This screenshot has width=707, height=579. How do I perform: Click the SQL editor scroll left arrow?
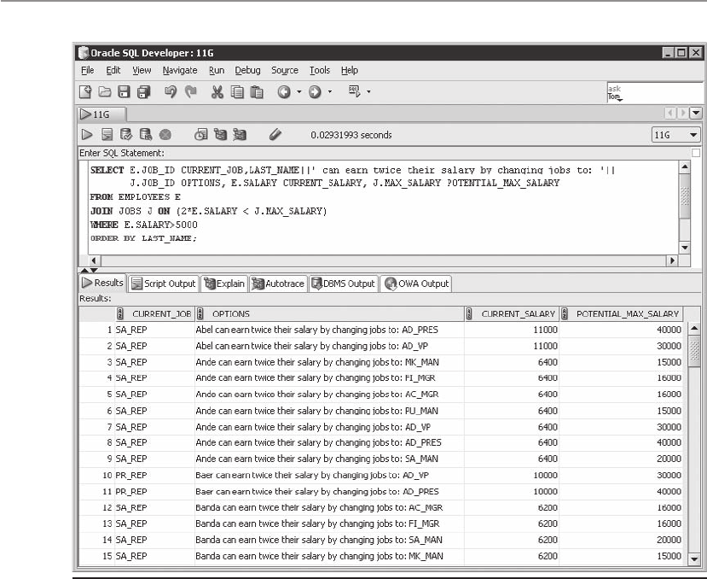[x=94, y=260]
